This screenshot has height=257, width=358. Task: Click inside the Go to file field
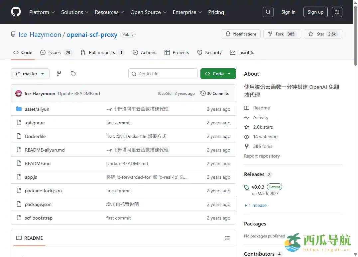[163, 73]
